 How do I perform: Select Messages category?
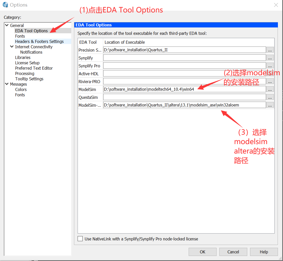(x=19, y=84)
